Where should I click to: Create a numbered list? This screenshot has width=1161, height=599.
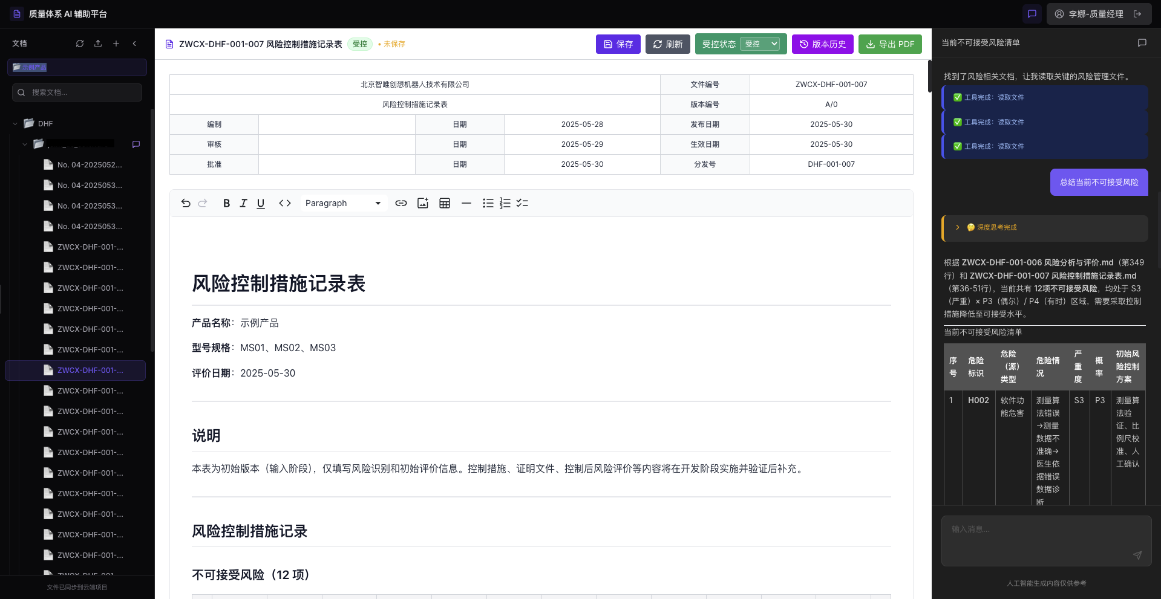[x=505, y=203]
